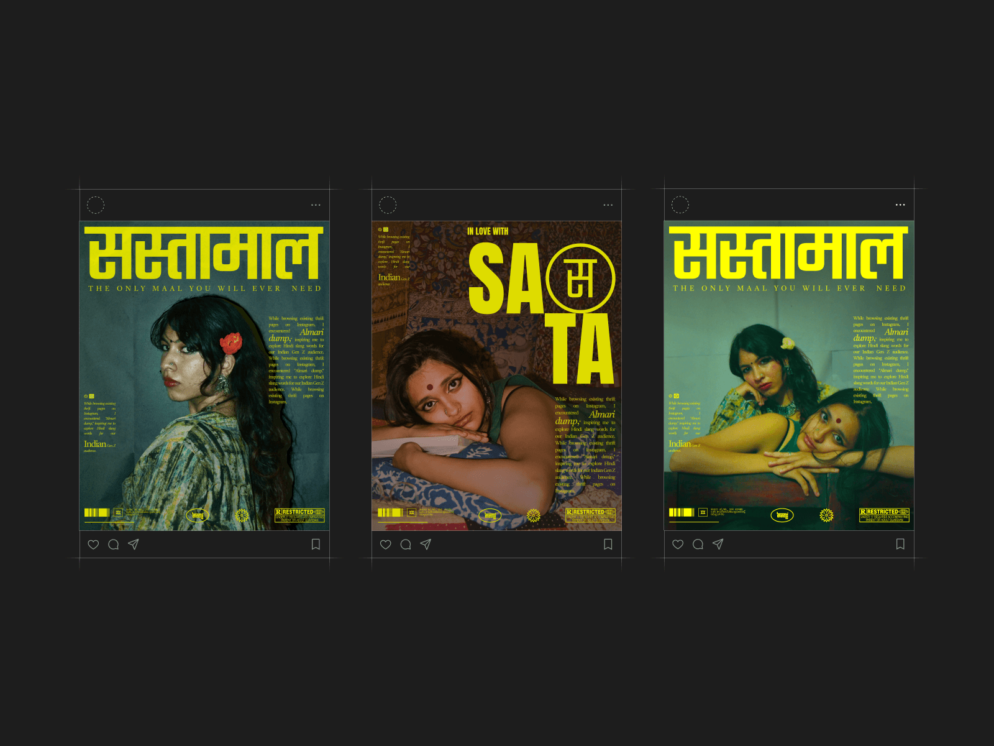Open the third post's three-dot more options

pyautogui.click(x=900, y=205)
